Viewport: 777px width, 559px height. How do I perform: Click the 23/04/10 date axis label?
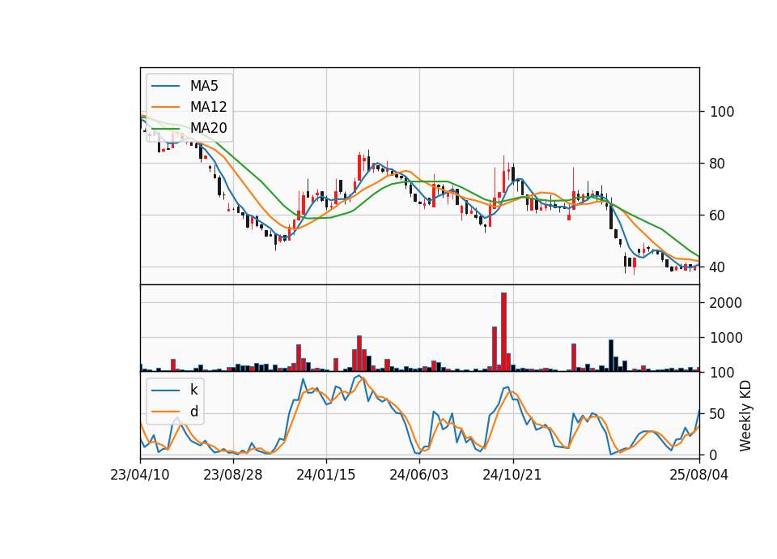(140, 475)
